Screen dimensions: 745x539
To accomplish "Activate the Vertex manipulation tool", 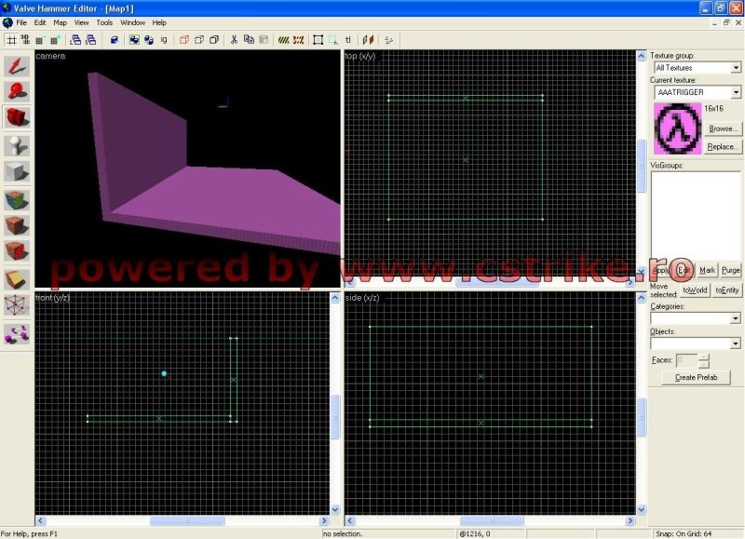I will (17, 305).
